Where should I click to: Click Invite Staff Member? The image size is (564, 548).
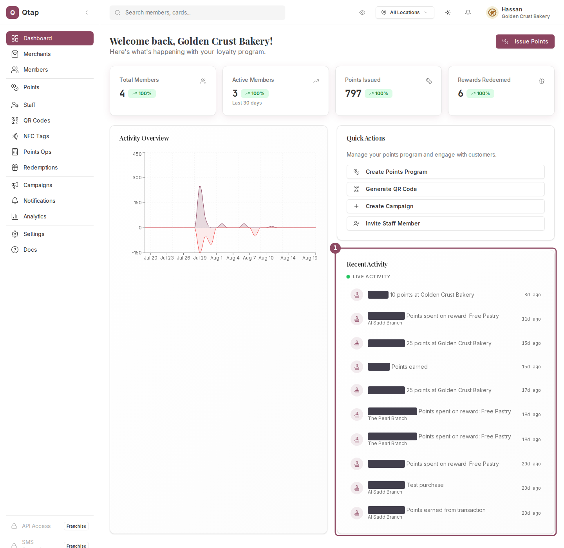[x=446, y=224]
